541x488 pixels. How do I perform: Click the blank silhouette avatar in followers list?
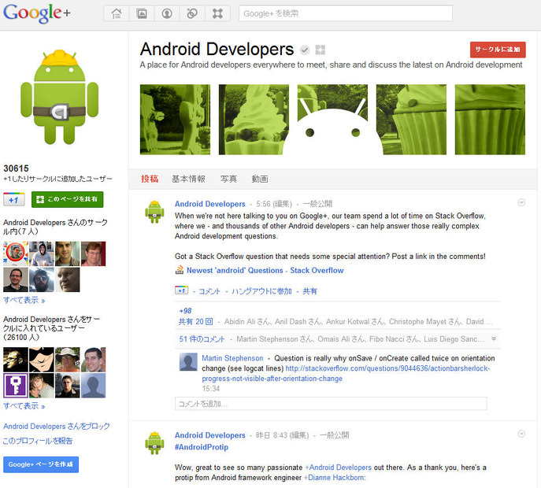[x=93, y=386]
